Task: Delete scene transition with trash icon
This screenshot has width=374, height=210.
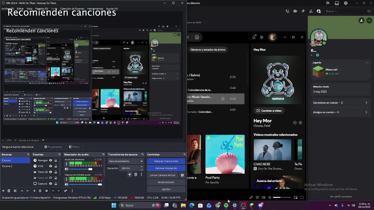Action: pyautogui.click(x=136, y=174)
